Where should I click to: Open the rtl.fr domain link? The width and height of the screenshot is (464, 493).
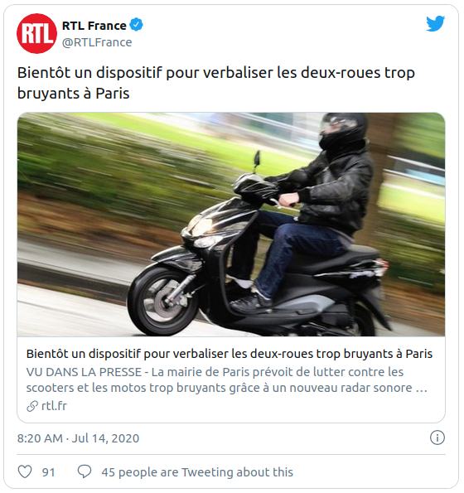click(x=54, y=406)
